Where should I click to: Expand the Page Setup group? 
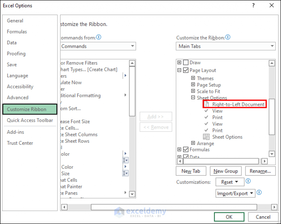(193, 84)
